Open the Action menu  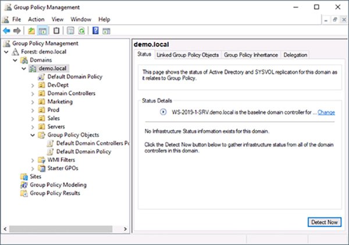[36, 19]
